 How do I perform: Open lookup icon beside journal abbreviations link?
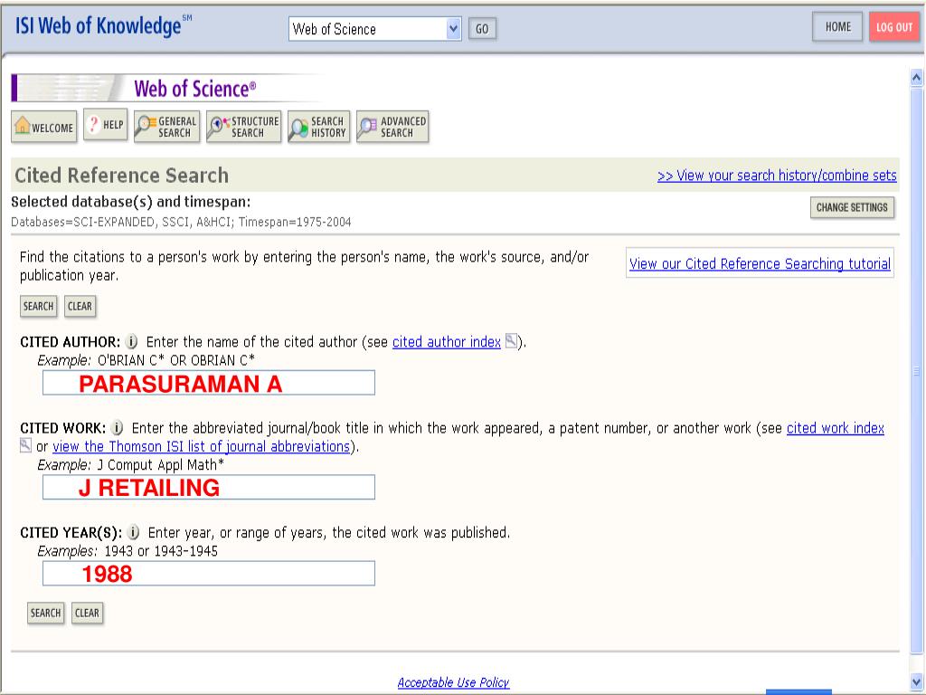click(x=25, y=445)
